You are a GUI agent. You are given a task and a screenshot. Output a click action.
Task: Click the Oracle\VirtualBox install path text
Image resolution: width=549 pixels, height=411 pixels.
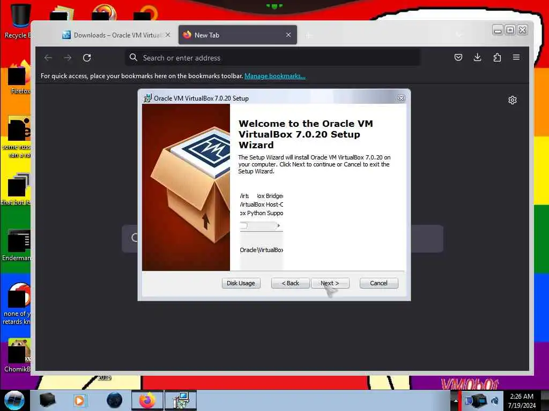click(x=261, y=250)
